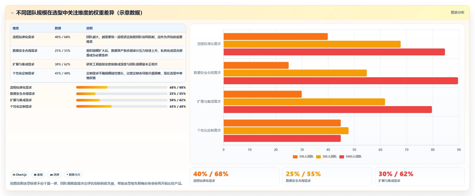Screen dimensions: 475x196
Task: Click the 数据安全合规需求 progress bar
Action: [122, 94]
